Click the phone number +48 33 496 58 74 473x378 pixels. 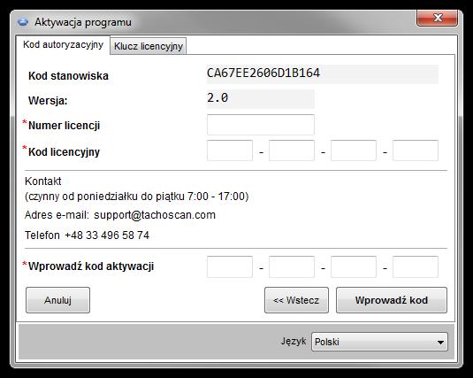[107, 235]
